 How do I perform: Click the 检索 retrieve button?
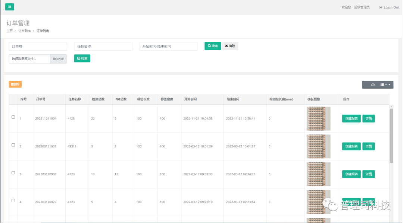82,58
